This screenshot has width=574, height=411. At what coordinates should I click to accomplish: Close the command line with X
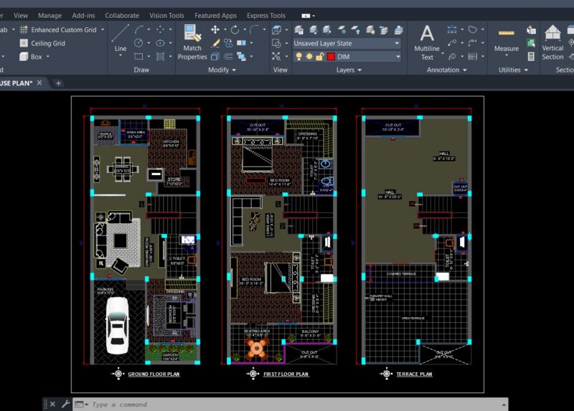pyautogui.click(x=52, y=404)
